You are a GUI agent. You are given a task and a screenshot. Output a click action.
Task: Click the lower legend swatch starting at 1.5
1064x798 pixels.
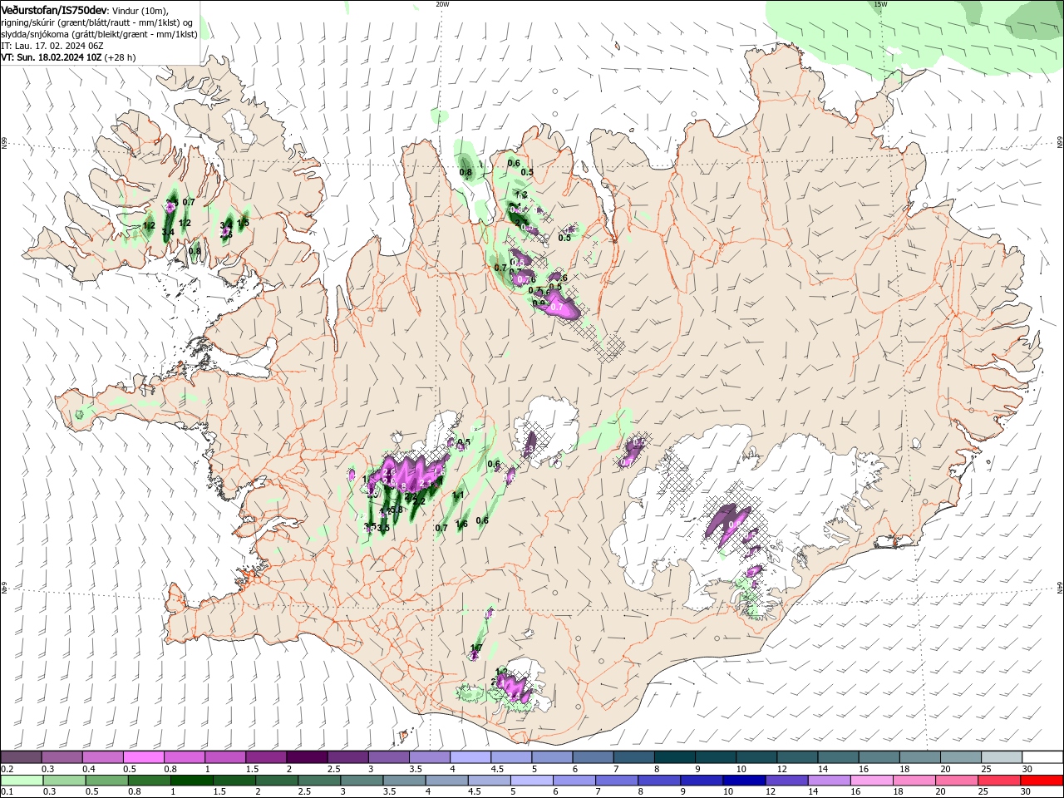tap(233, 781)
